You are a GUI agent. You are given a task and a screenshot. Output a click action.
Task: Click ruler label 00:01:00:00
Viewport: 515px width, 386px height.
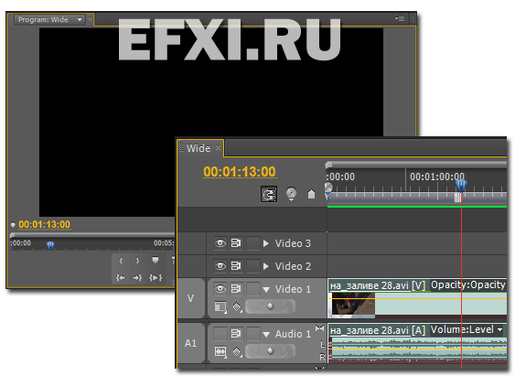(437, 177)
